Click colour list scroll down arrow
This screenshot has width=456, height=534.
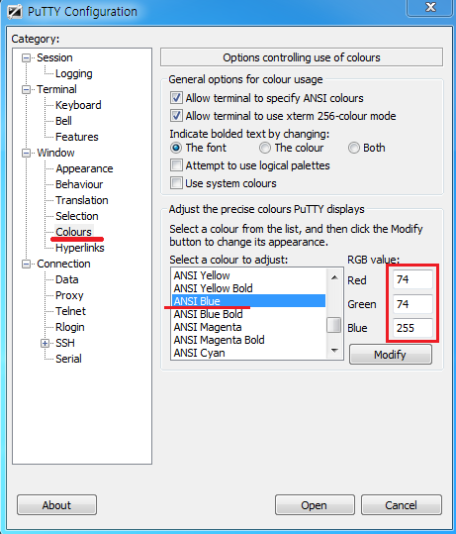click(x=334, y=350)
